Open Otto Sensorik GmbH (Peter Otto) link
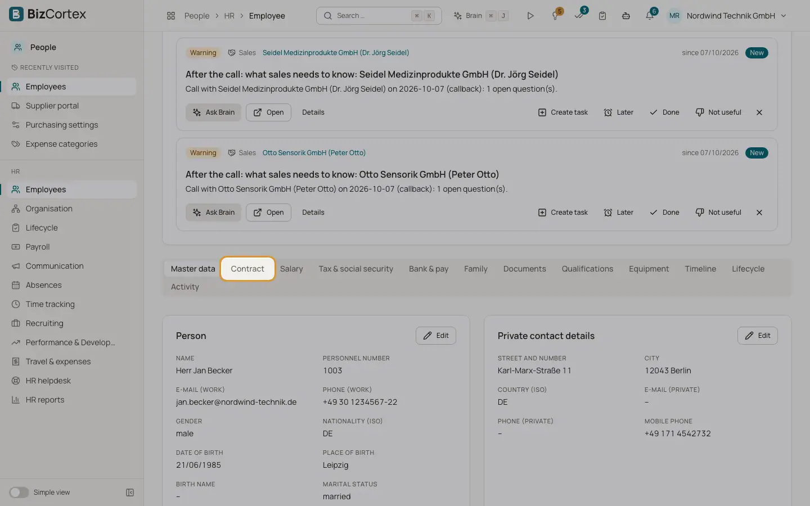This screenshot has width=810, height=506. [314, 153]
